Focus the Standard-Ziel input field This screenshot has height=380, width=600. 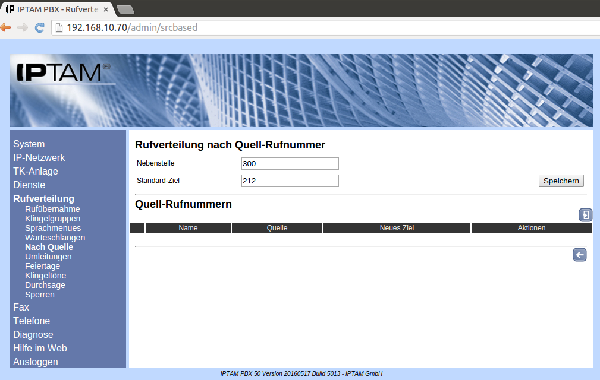(x=290, y=180)
